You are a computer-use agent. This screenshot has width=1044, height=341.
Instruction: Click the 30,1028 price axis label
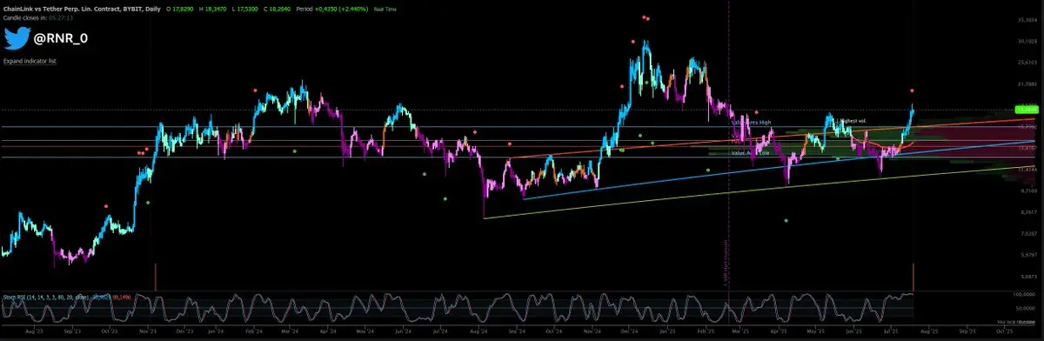point(1027,41)
